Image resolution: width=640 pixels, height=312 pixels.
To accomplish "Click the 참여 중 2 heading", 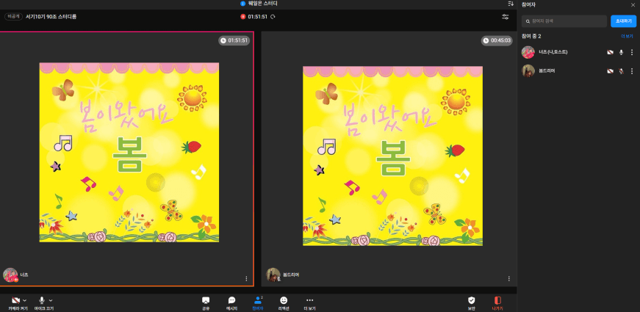I will [531, 36].
